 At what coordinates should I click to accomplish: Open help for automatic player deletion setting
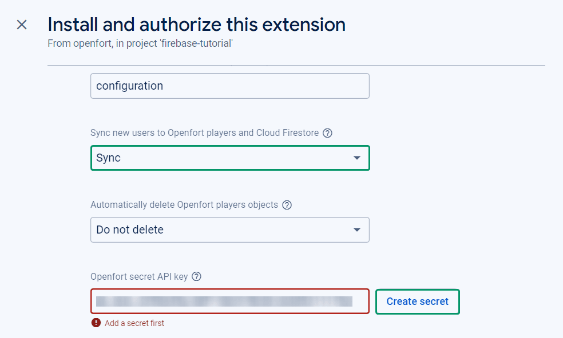(287, 204)
